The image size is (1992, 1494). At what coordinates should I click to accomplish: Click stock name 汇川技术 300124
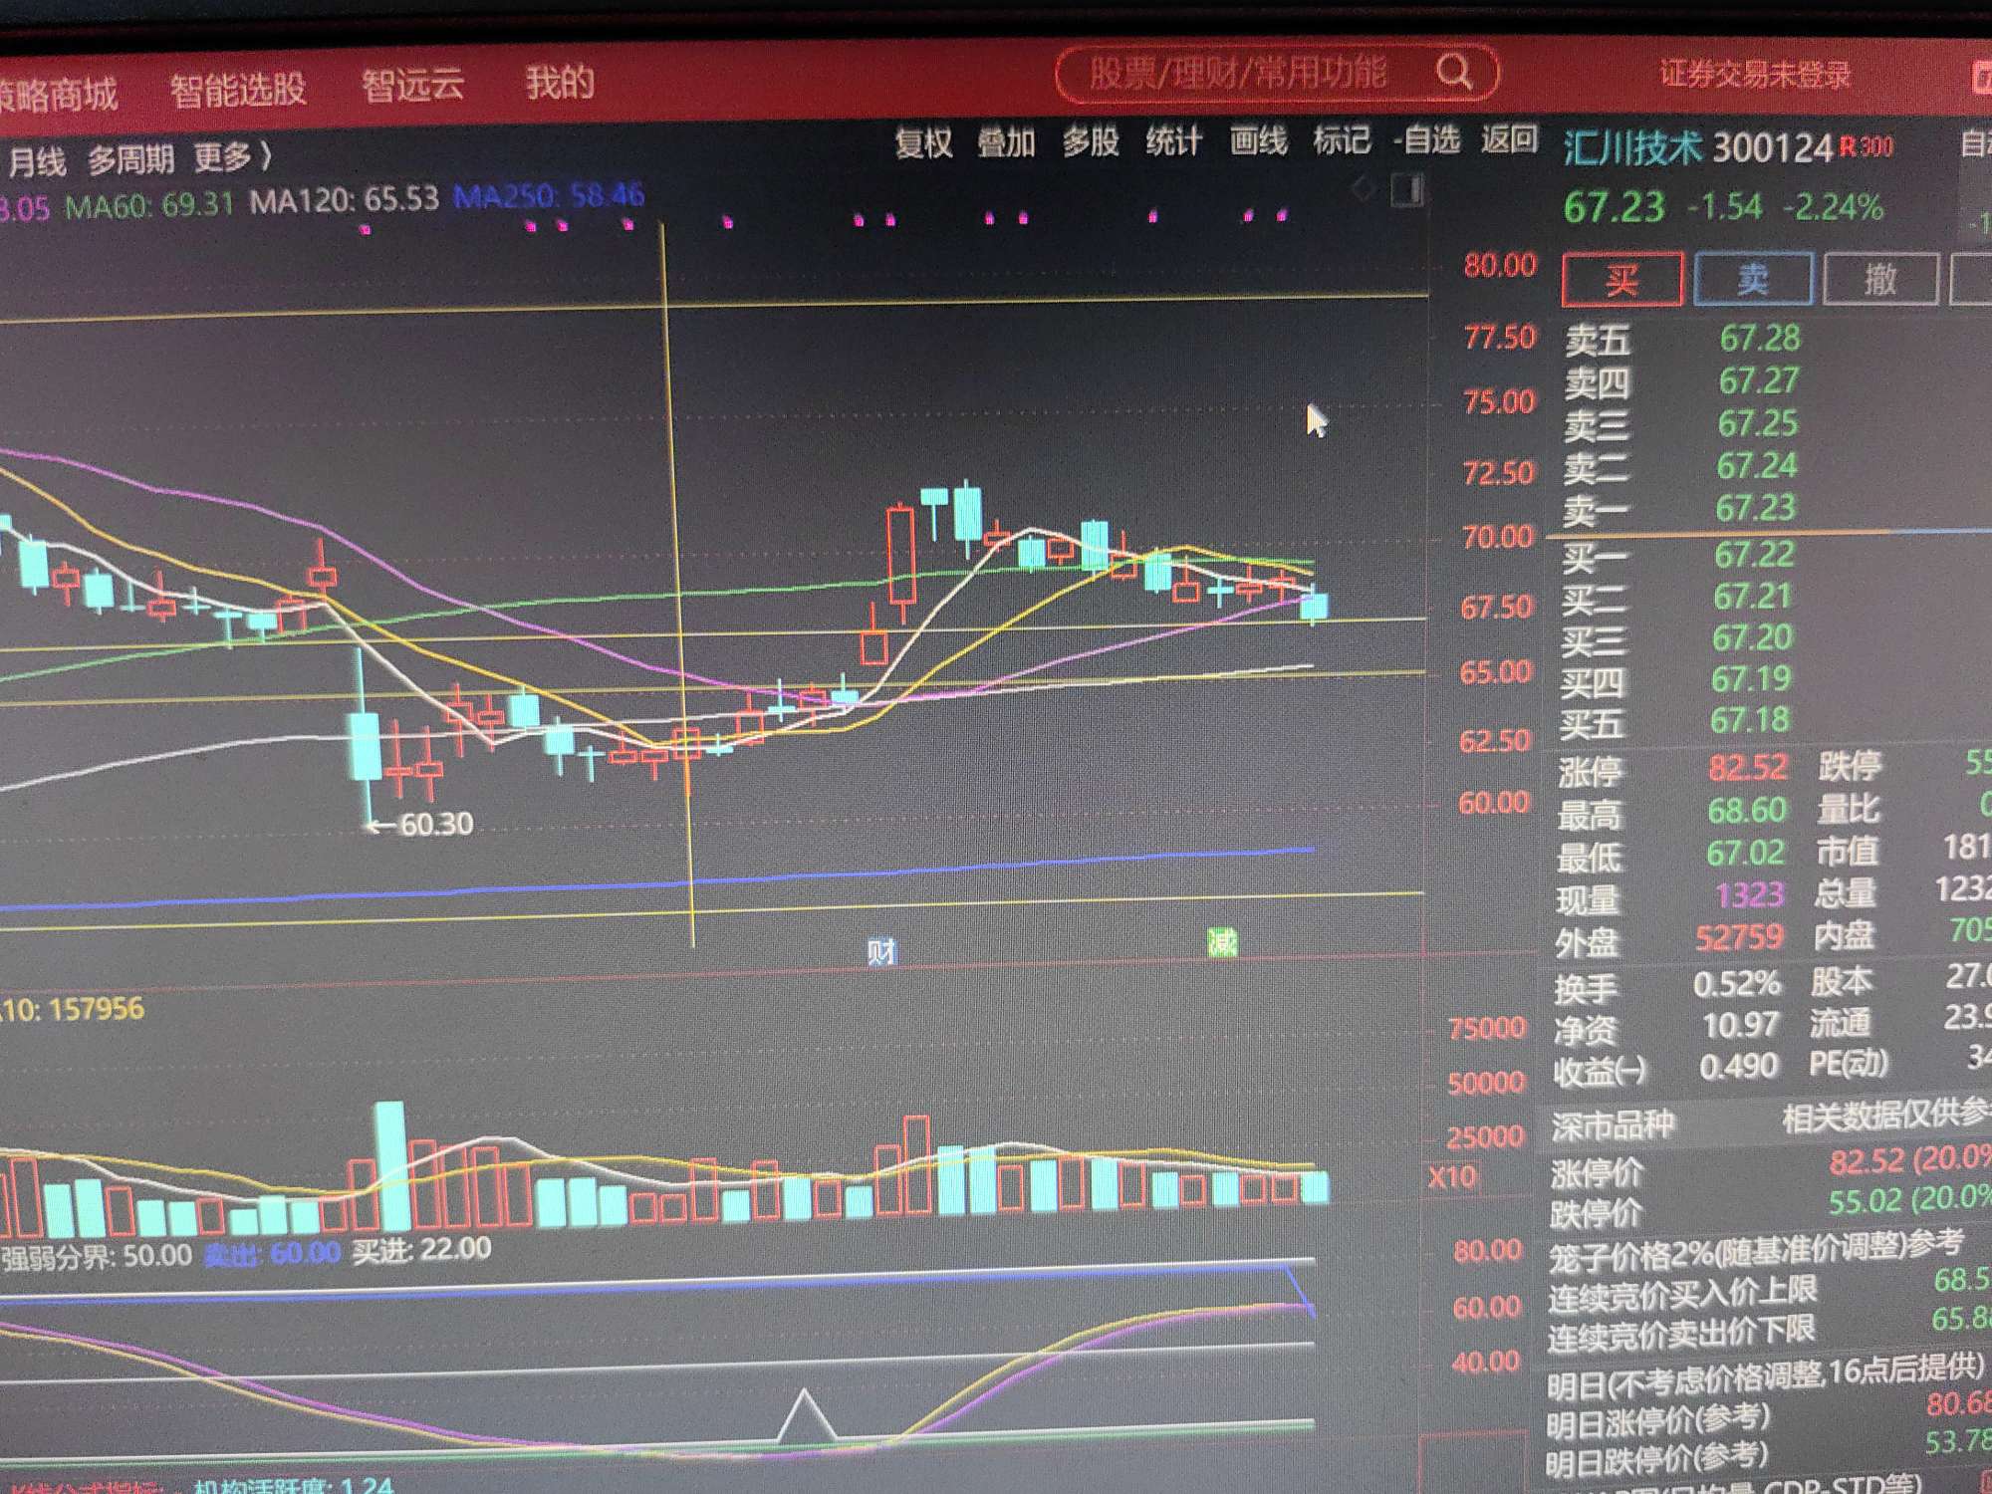point(1697,148)
